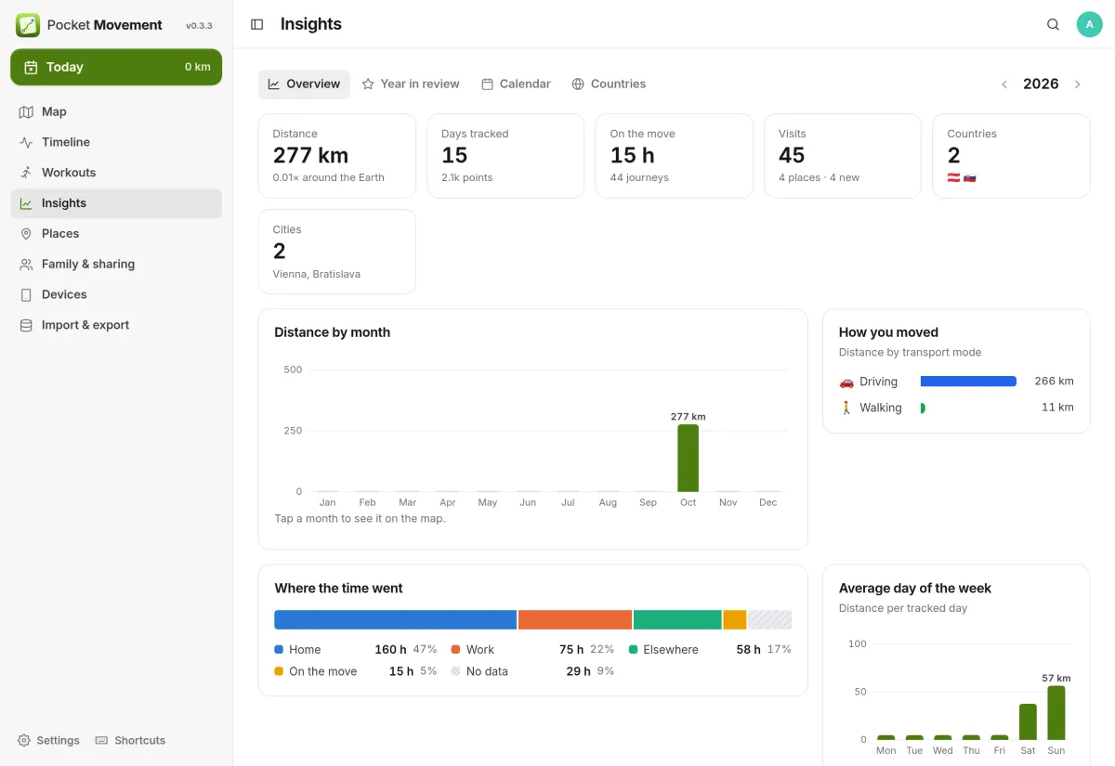This screenshot has height=766, width=1115.
Task: Click the yellow On the move segment
Action: tap(735, 619)
